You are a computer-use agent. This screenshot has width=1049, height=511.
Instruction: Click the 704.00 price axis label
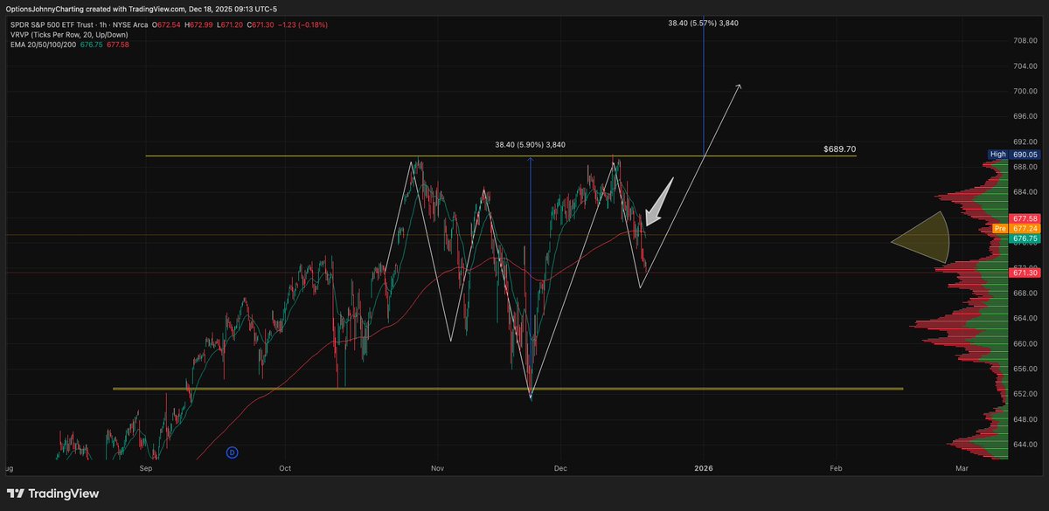tap(1025, 66)
